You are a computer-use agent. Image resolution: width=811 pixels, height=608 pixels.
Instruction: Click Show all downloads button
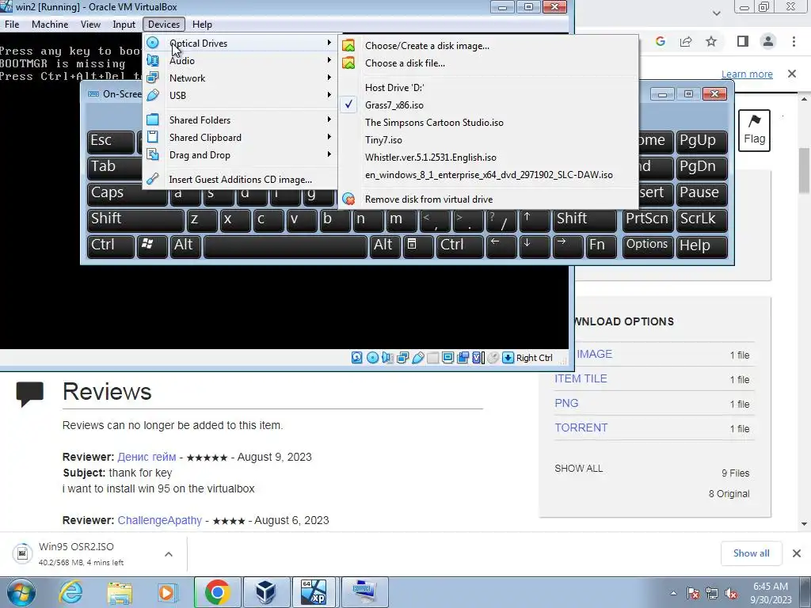pyautogui.click(x=751, y=553)
